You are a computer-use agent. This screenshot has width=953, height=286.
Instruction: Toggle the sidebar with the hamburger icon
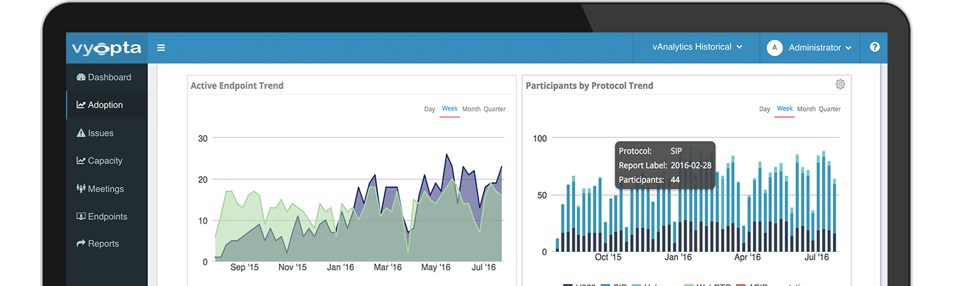click(x=161, y=48)
